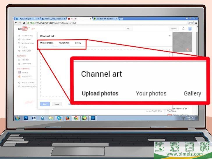Click the home icon beside What to Watch
The width and height of the screenshot is (212, 159).
coord(19,36)
